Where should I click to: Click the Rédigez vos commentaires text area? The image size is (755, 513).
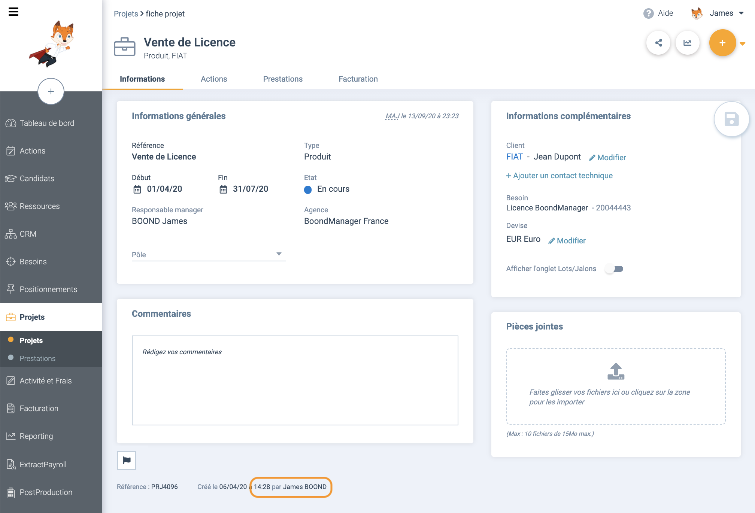pyautogui.click(x=295, y=380)
